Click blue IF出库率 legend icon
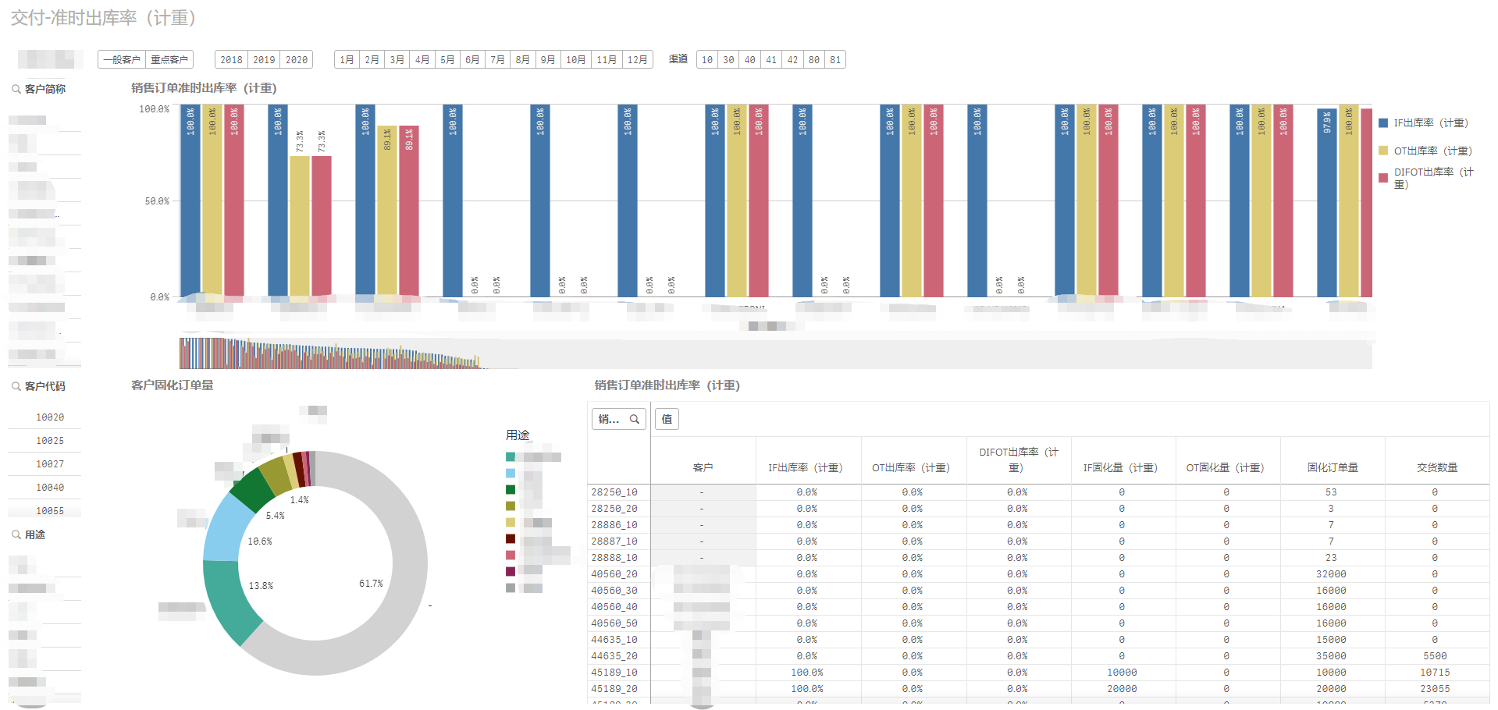1498x710 pixels. [1383, 122]
